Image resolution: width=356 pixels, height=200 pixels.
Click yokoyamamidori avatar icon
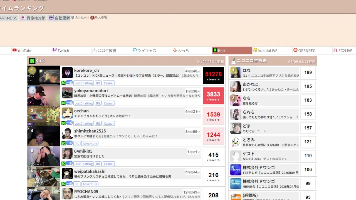pos(67,93)
